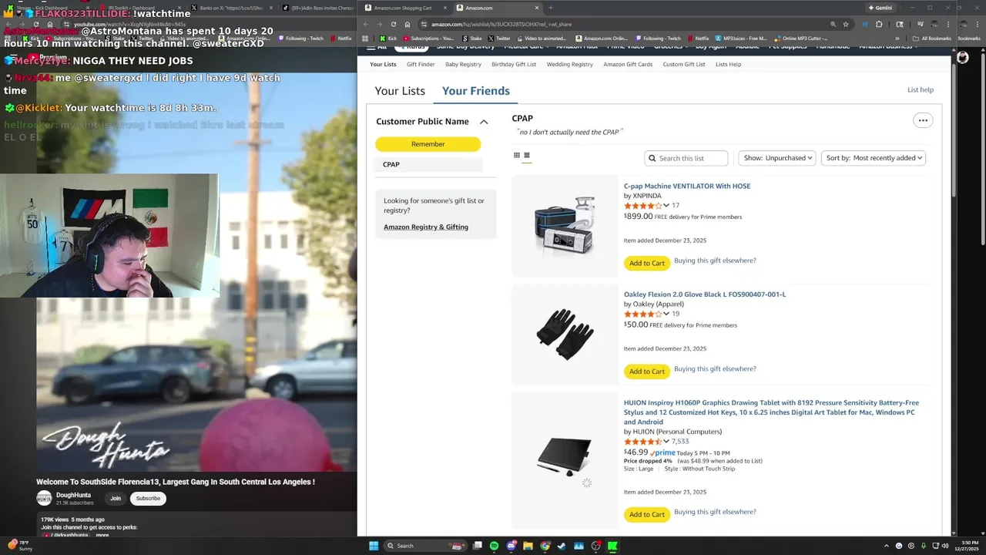Close the Amazon.com Shopping Cart tab
This screenshot has width=986, height=555.
coord(445,8)
